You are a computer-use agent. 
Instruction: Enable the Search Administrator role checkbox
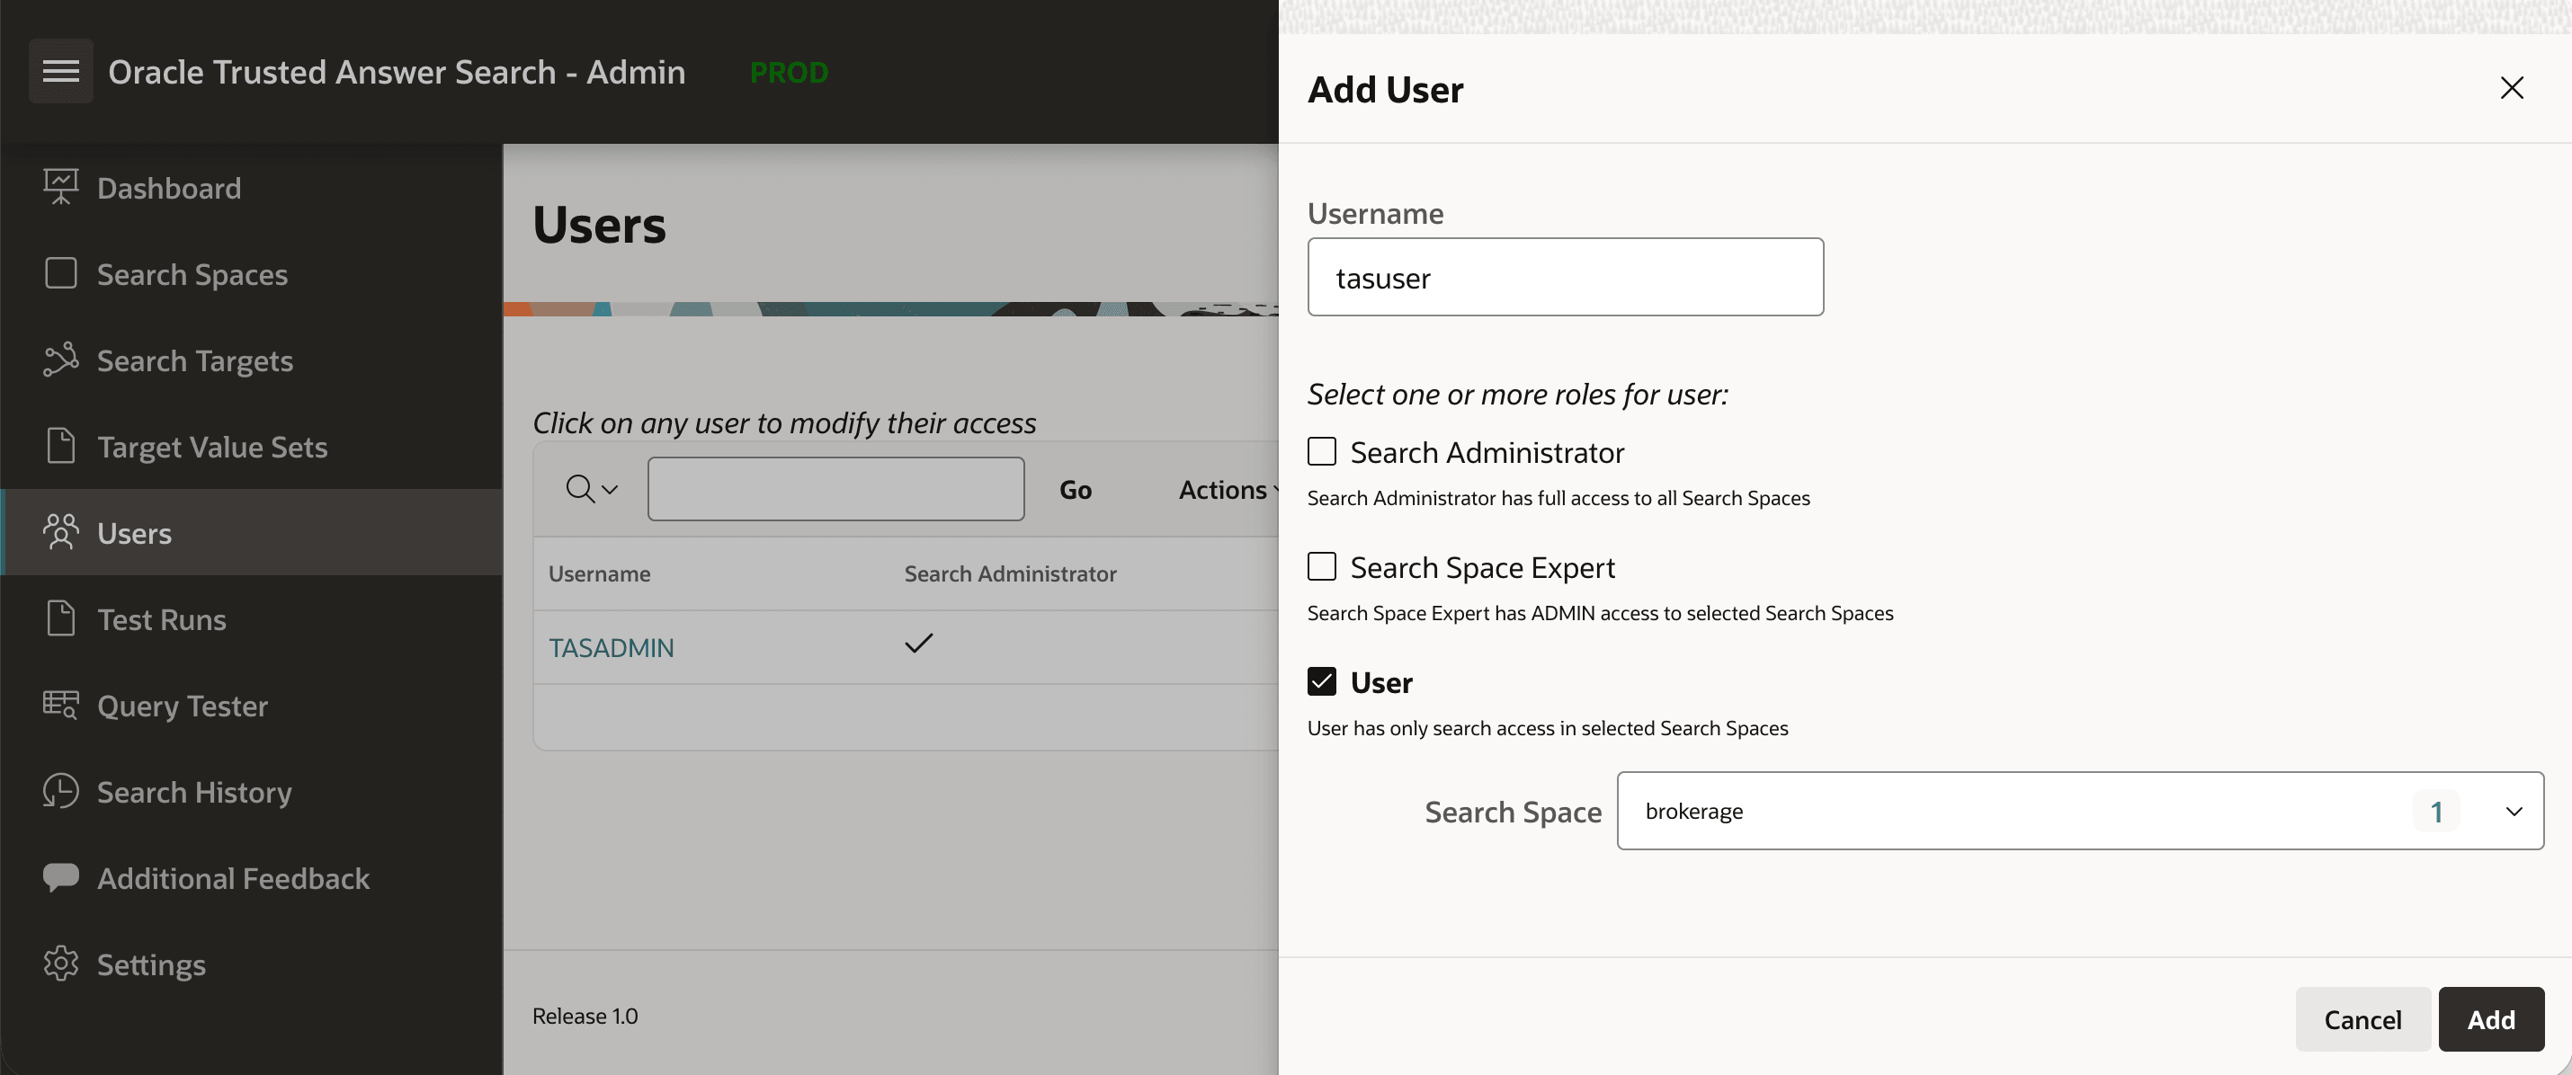[1322, 451]
